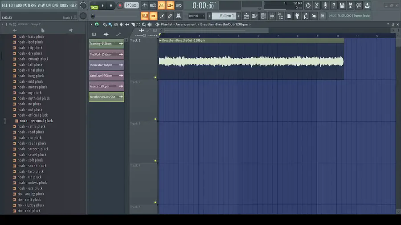The height and width of the screenshot is (225, 401).
Task: Toggle the metronome icon
Action: pos(144,5)
